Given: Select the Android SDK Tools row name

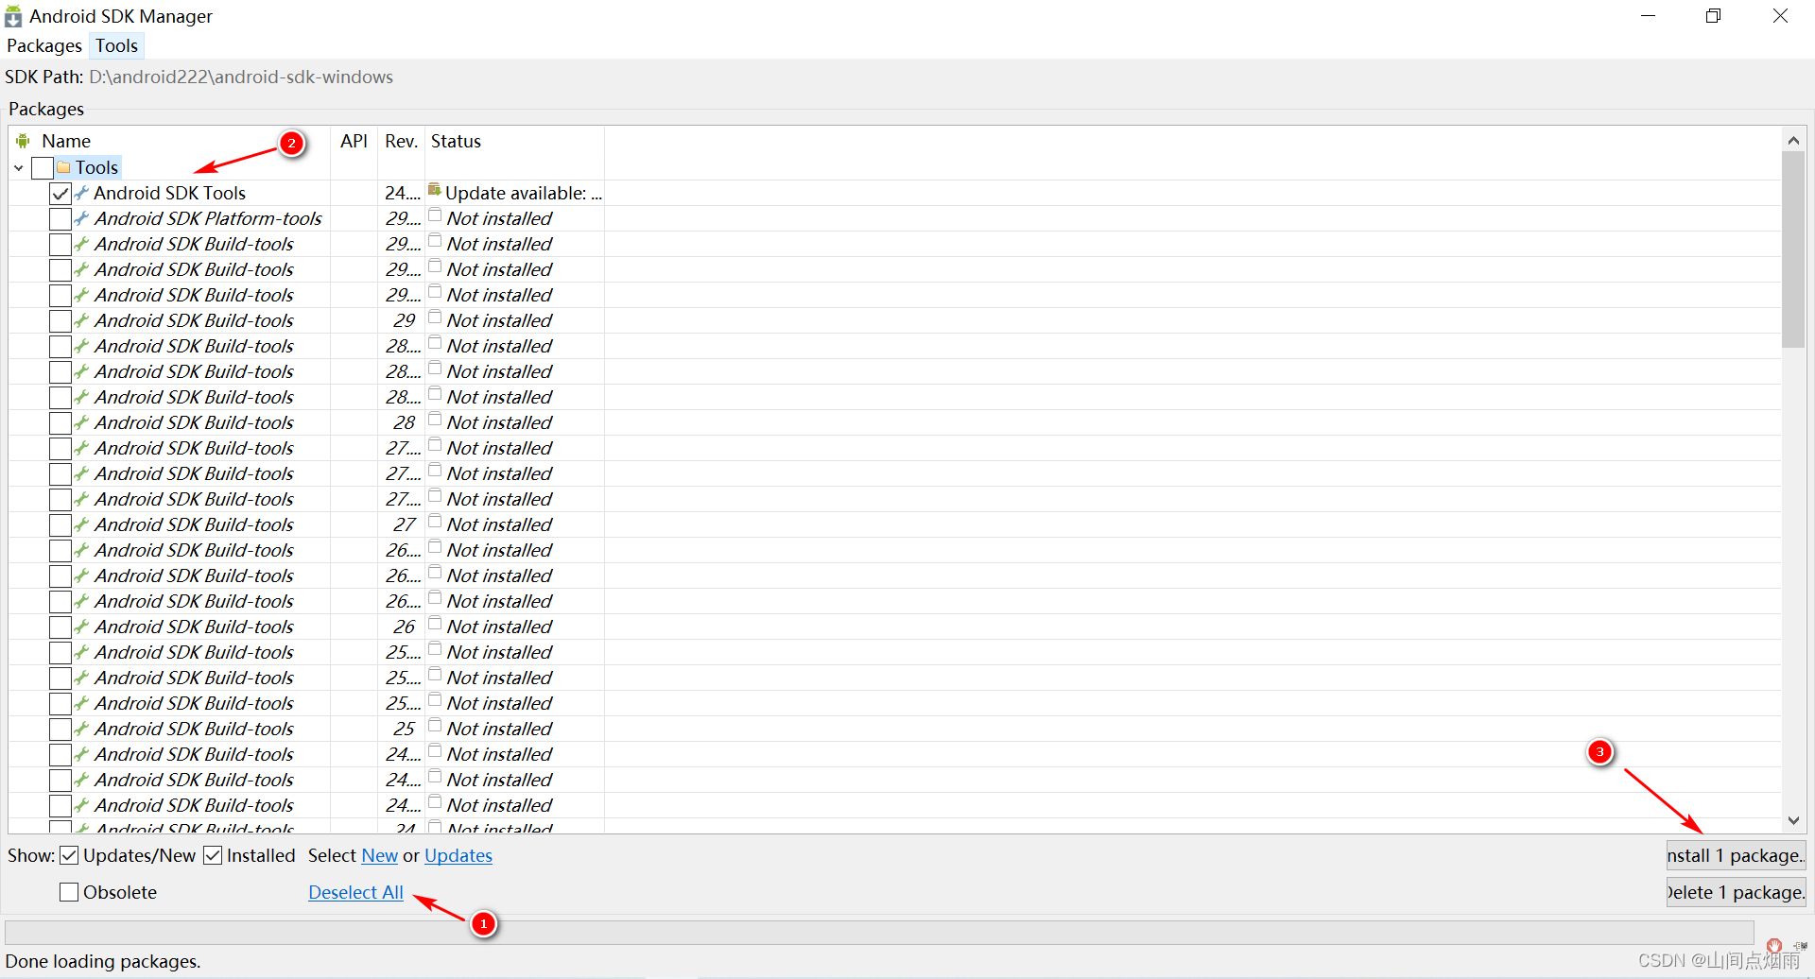Looking at the screenshot, I should click(169, 193).
